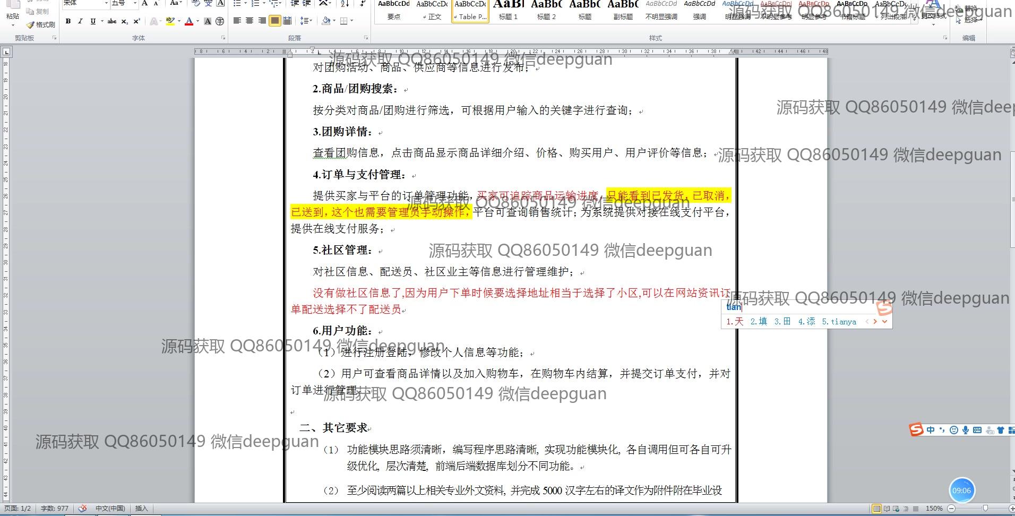Apply the enclosed character icon
1015x516 pixels.
(220, 21)
